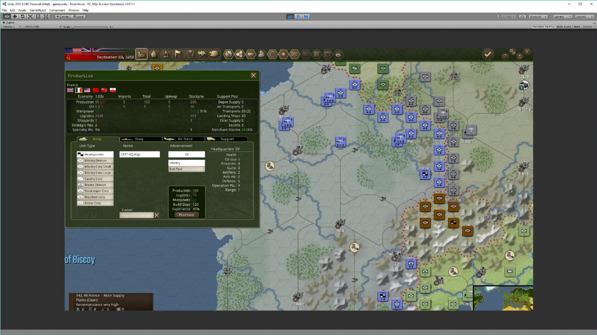Open the clipboard reports icon
The width and height of the screenshot is (597, 335).
(190, 54)
